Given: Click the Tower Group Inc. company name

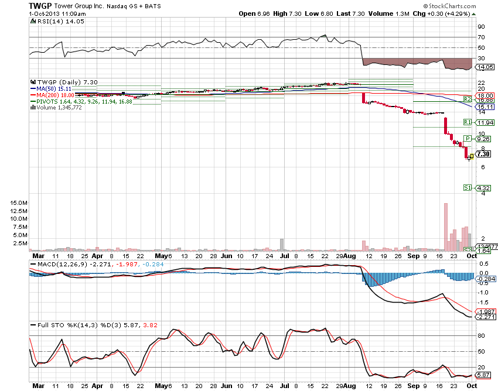Looking at the screenshot, I should 79,6.
